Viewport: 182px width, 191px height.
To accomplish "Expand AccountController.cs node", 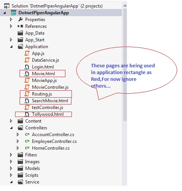I will tap(18, 135).
